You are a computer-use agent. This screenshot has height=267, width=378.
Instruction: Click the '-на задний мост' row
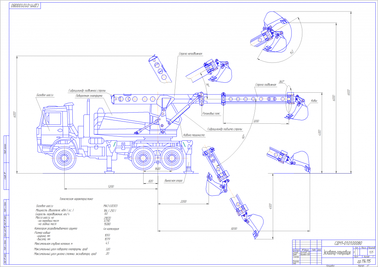click(x=47, y=224)
